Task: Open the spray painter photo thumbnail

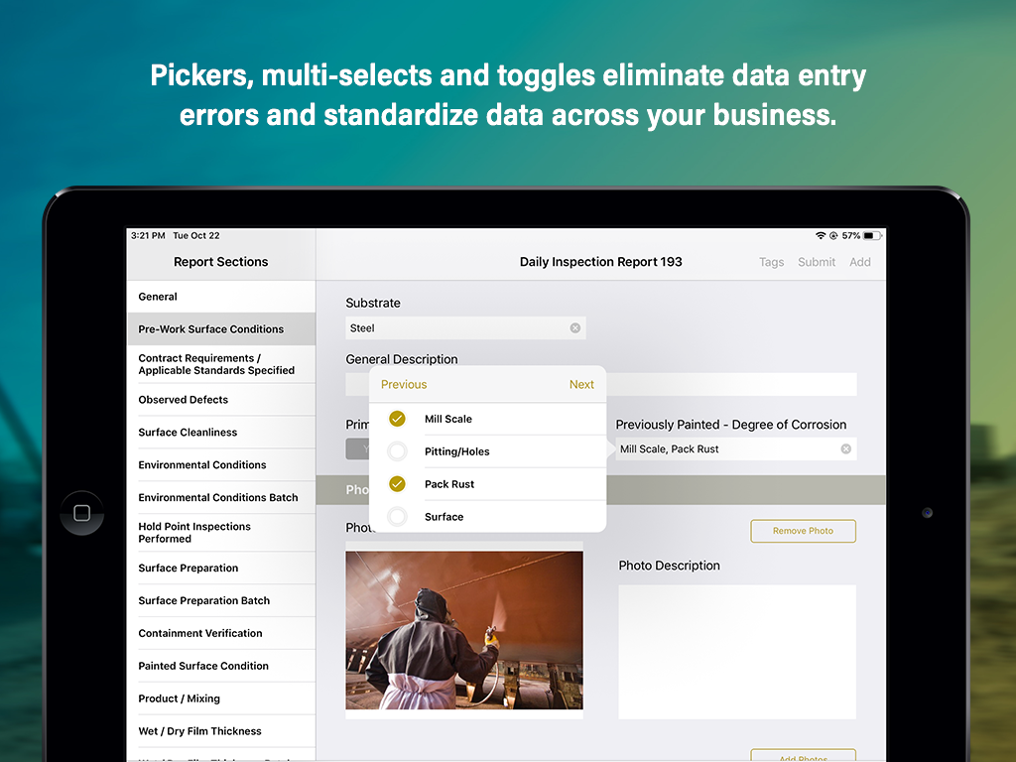Action: [x=464, y=630]
